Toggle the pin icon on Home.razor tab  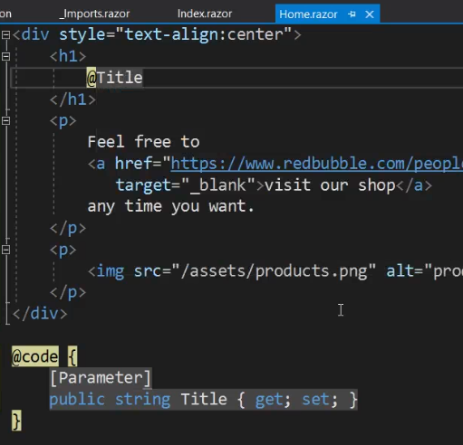coord(352,14)
